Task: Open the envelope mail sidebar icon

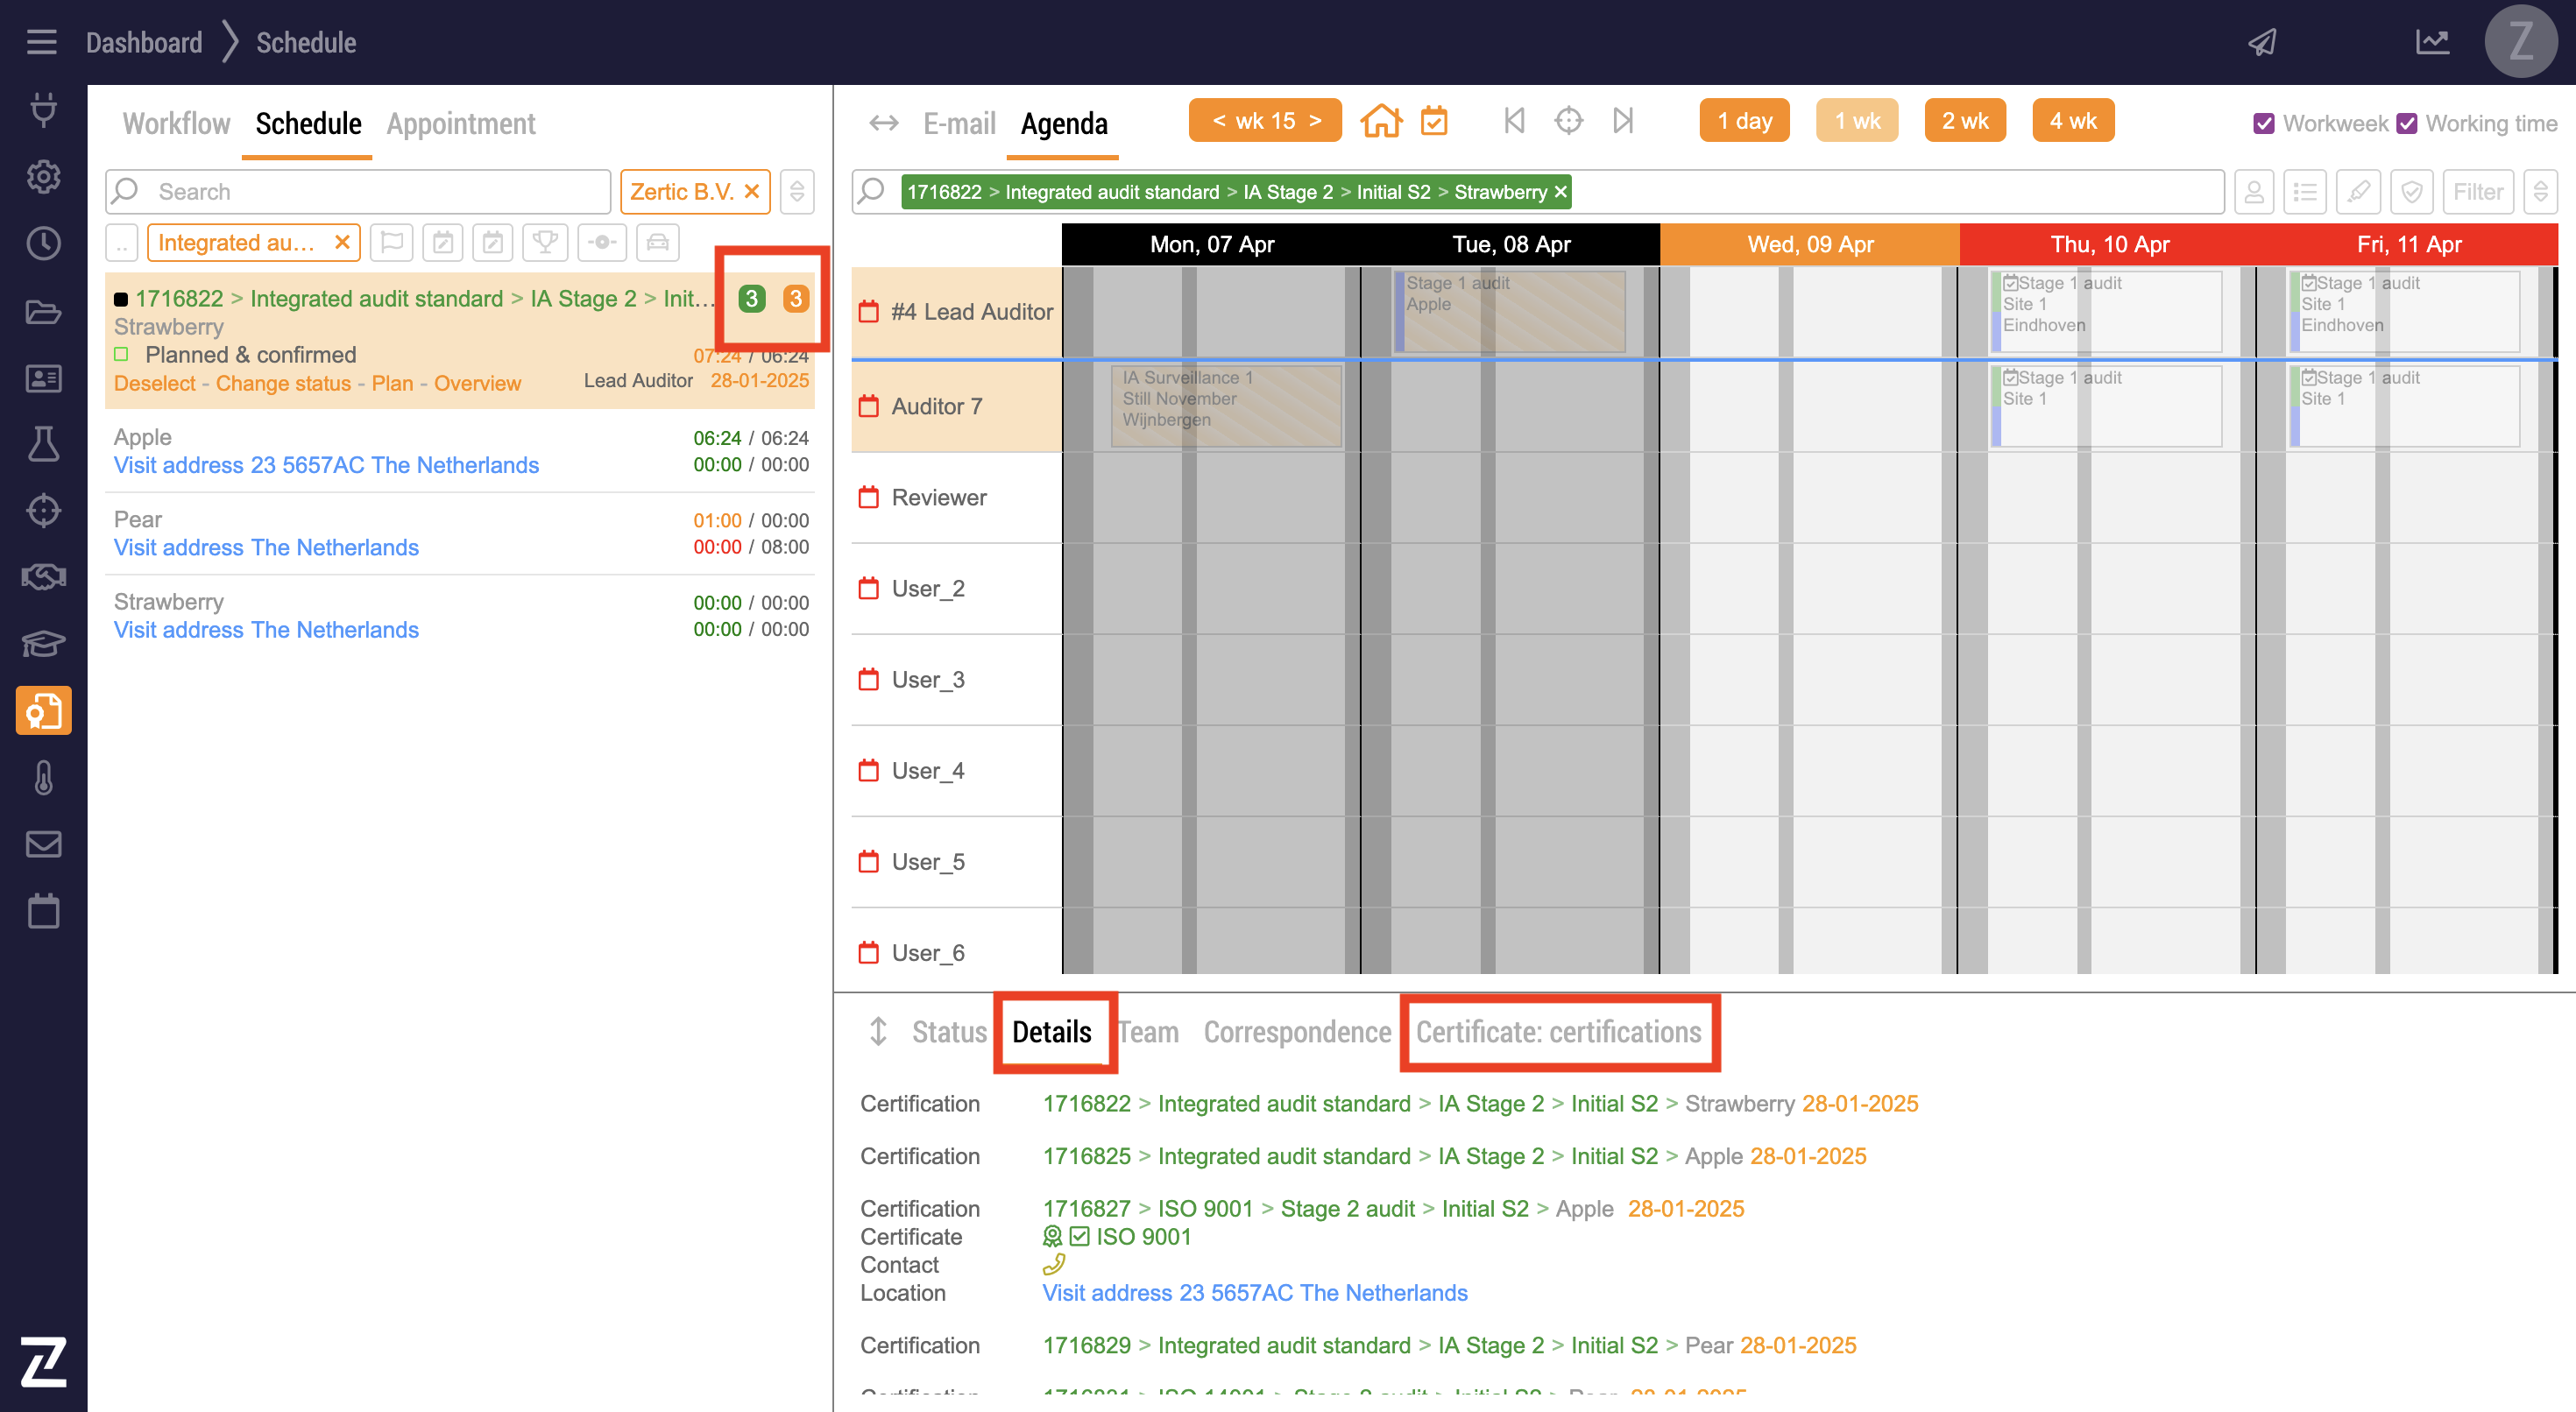Action: click(43, 845)
